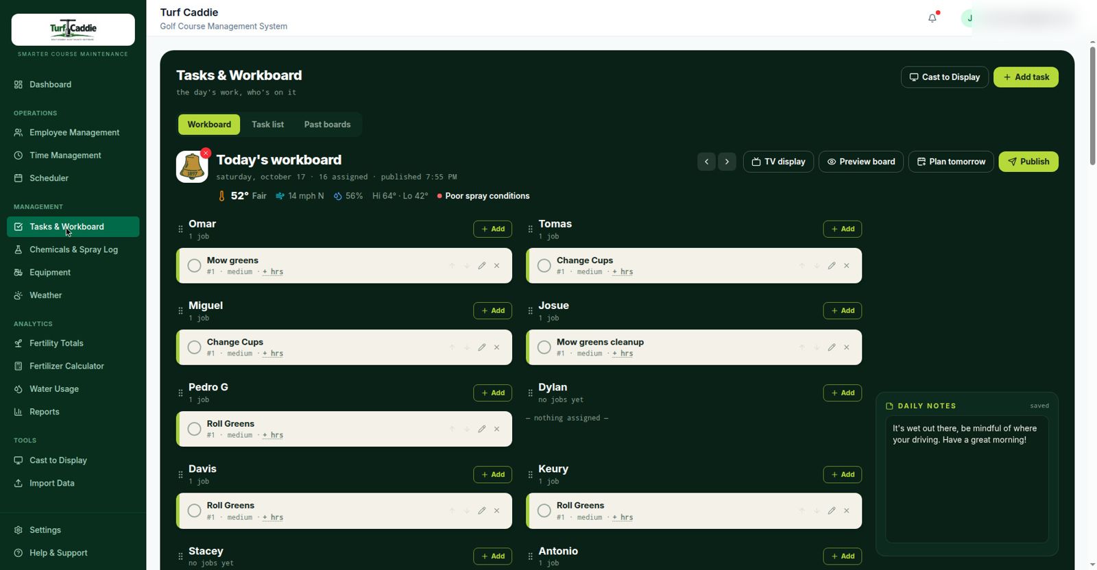The height and width of the screenshot is (570, 1097).
Task: Publish today's workboard
Action: click(x=1028, y=162)
